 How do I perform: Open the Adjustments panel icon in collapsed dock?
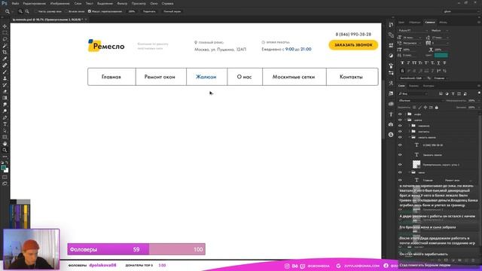(391, 56)
